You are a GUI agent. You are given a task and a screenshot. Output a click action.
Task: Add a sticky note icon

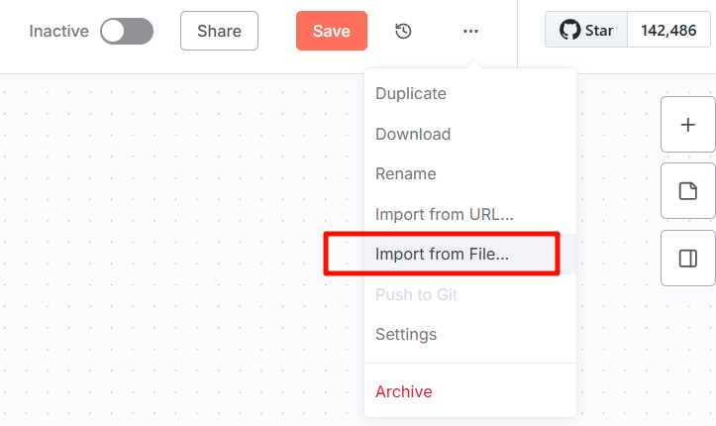(688, 191)
